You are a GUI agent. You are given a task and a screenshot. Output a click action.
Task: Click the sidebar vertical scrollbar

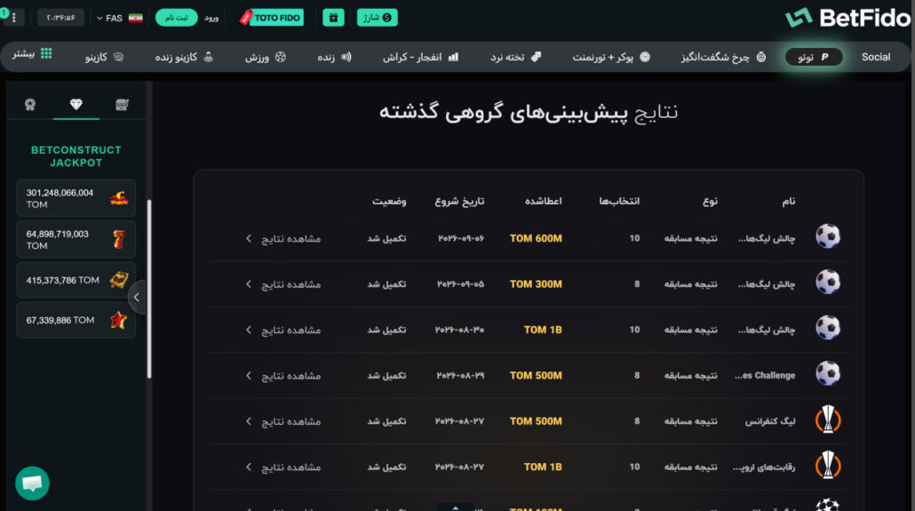149,289
